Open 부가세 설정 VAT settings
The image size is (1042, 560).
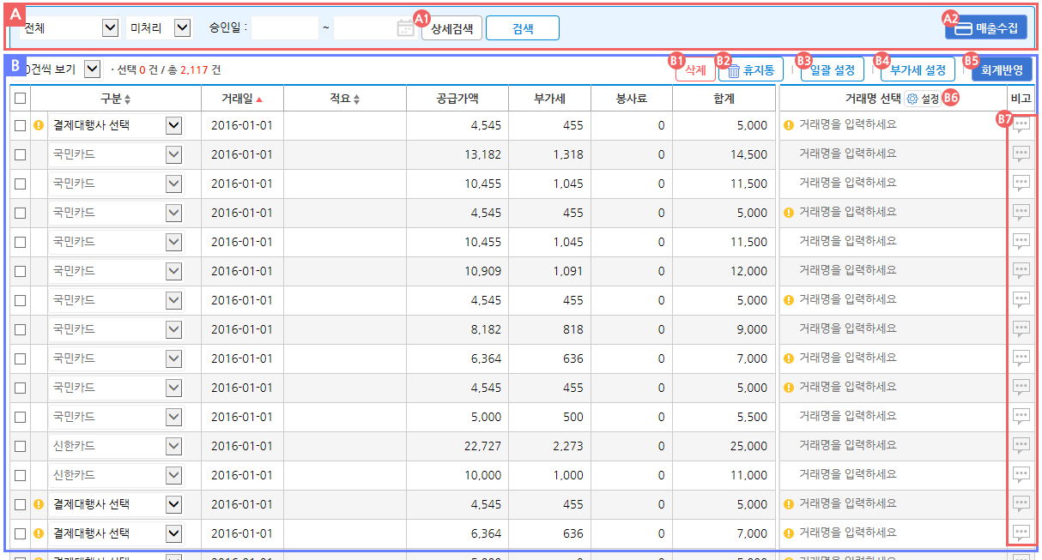[918, 70]
